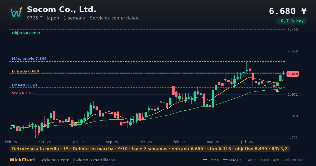The width and height of the screenshot is (316, 166).
Task: Click the Stop 6.116 level label
Action: [x=22, y=93]
